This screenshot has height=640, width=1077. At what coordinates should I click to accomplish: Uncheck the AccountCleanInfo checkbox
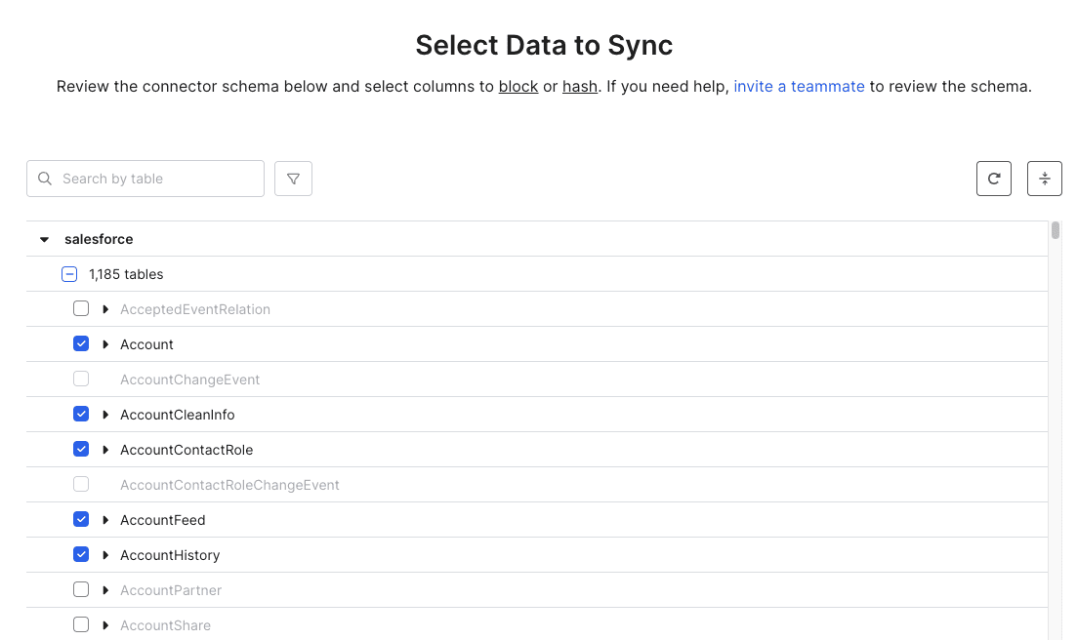click(x=81, y=414)
